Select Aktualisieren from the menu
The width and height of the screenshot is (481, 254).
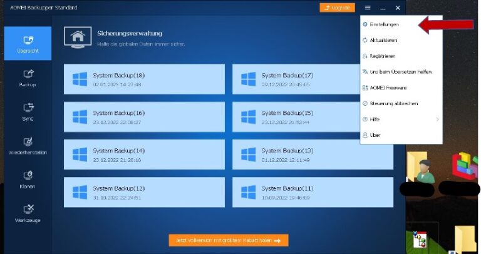pos(401,40)
